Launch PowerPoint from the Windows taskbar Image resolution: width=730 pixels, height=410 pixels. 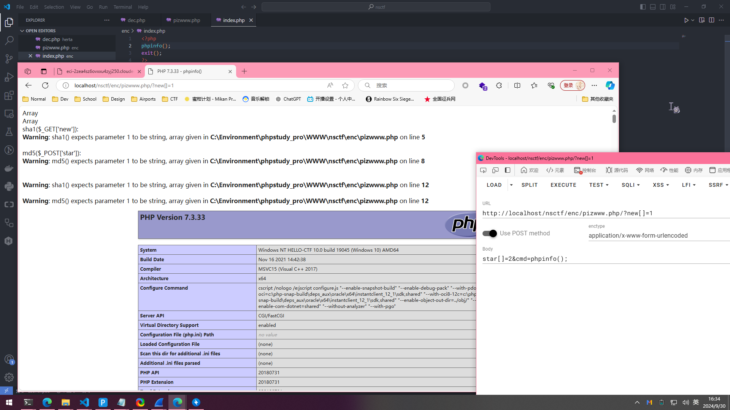coord(103,402)
